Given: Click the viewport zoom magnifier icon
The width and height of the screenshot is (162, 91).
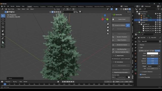Looking at the screenshot, I should [x=108, y=24].
